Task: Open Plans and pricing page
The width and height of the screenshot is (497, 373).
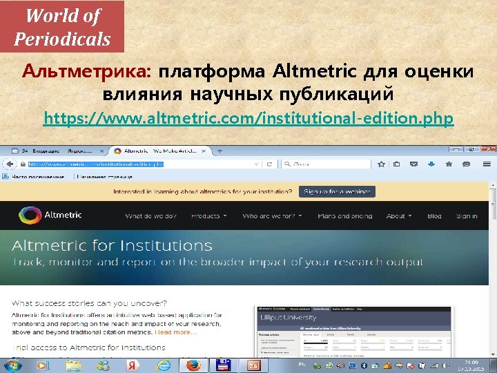Action: click(345, 216)
